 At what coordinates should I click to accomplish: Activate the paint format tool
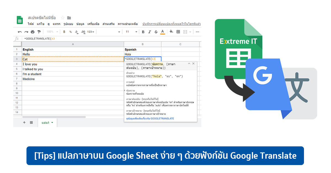(x=39, y=32)
